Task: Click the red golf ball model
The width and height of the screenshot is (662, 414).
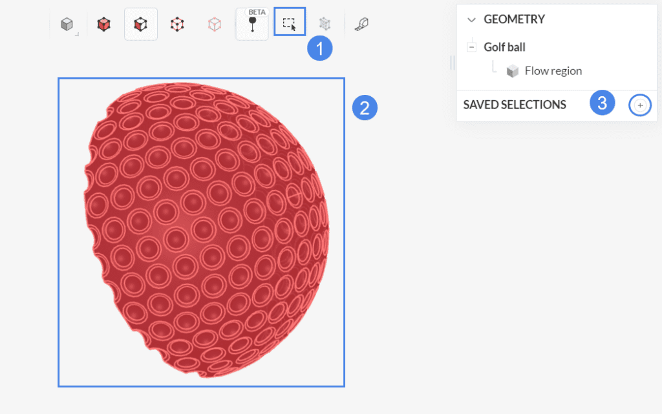Action: point(200,233)
